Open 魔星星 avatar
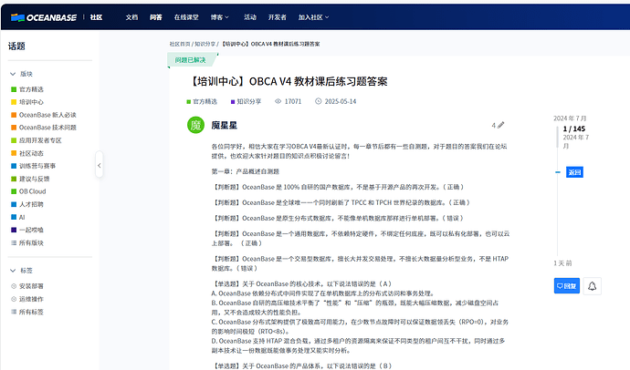 pos(195,125)
